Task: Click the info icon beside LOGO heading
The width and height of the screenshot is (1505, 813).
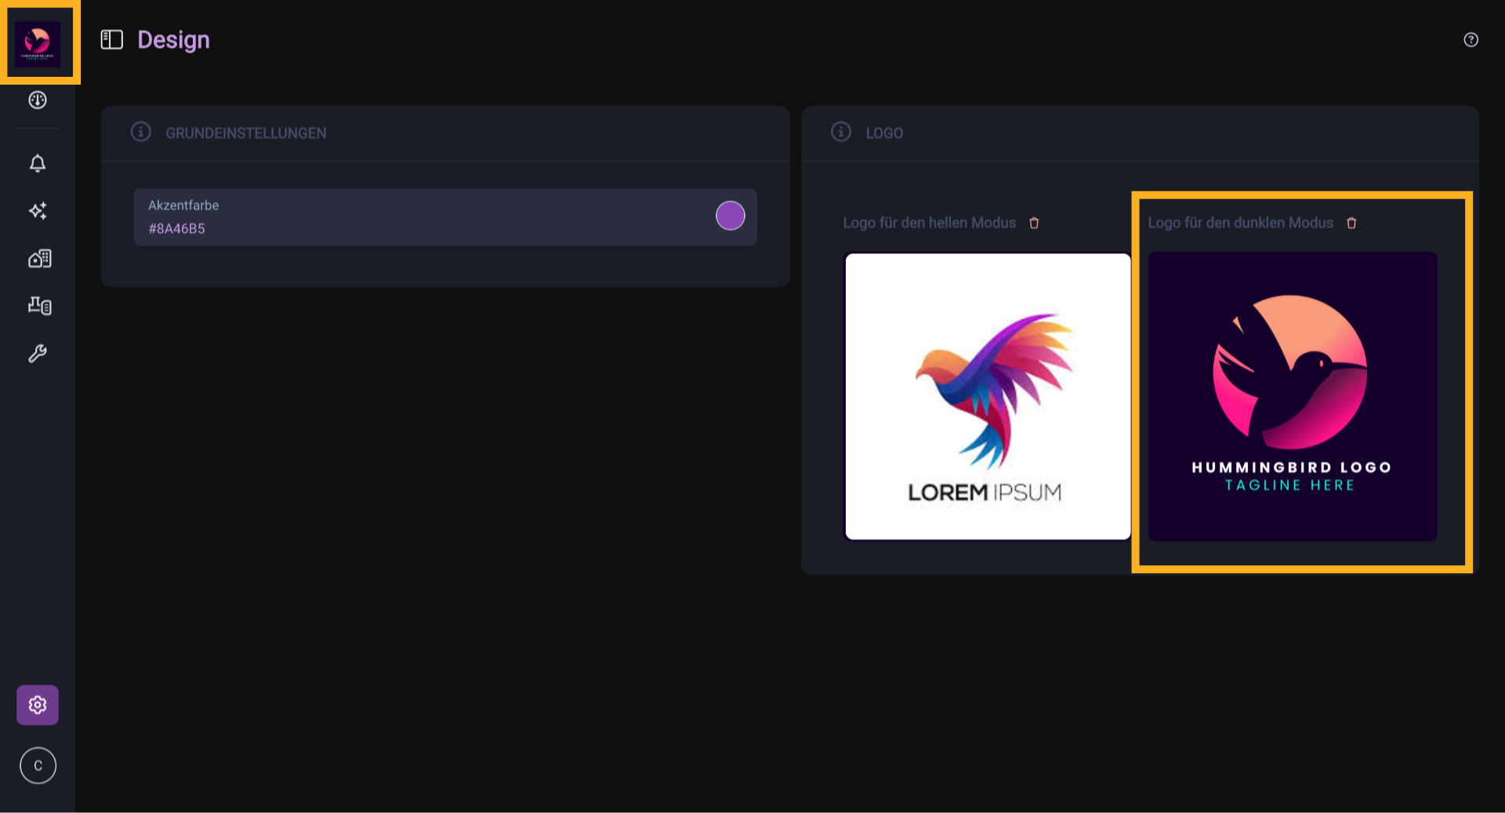Action: click(841, 132)
